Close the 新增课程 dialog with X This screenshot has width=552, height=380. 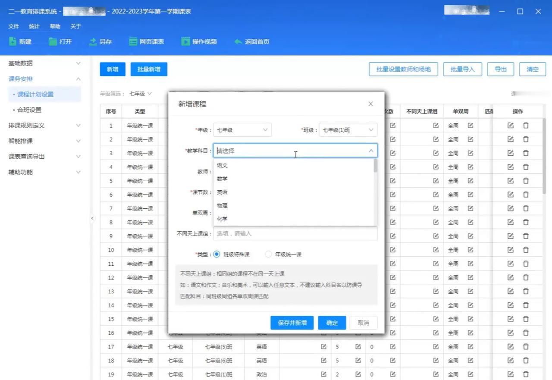coord(370,104)
